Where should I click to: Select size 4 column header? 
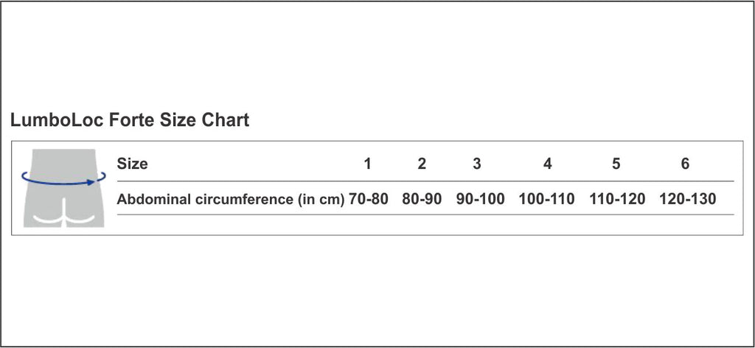(x=547, y=164)
